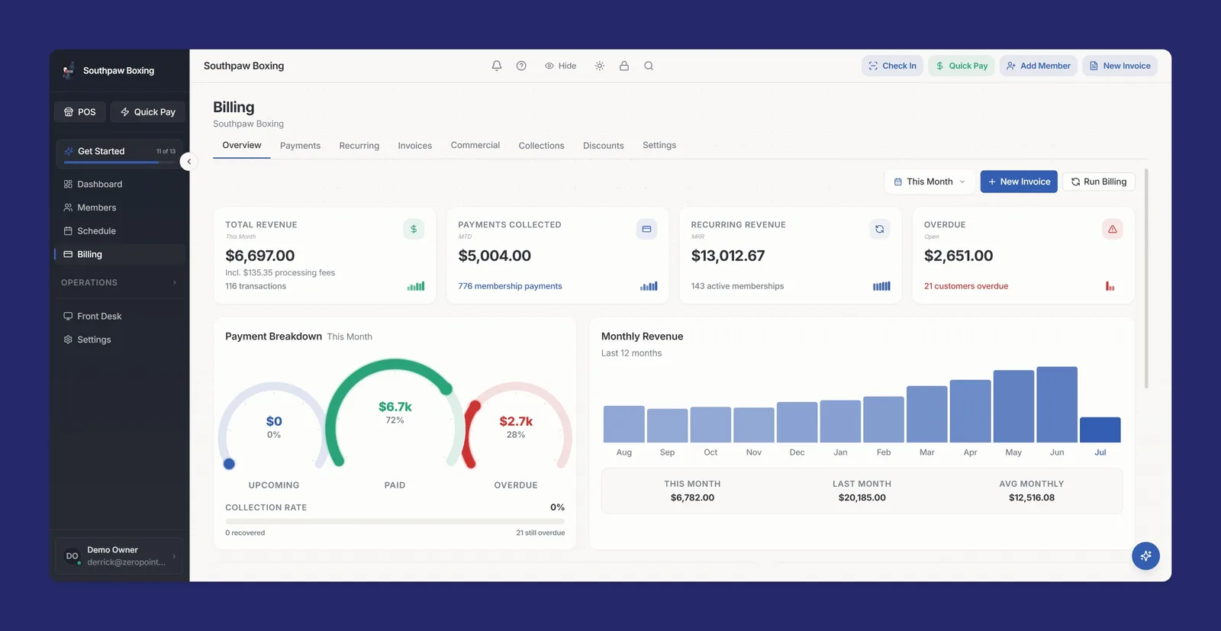This screenshot has width=1221, height=631.
Task: Toggle the Hide values eye button
Action: [561, 66]
